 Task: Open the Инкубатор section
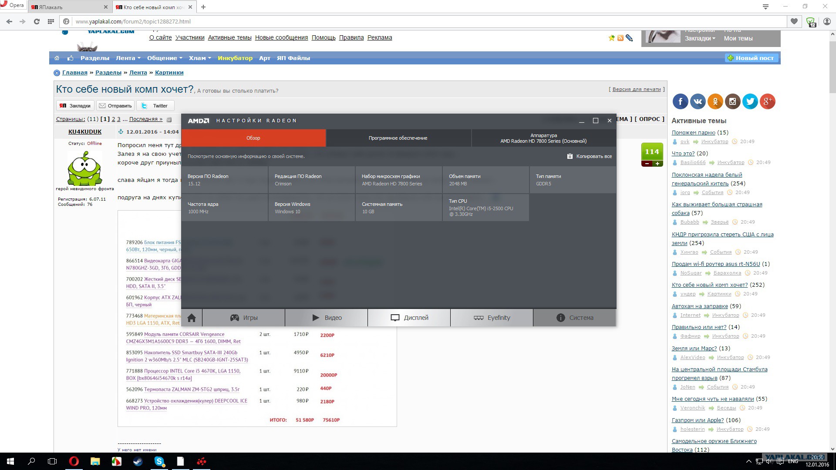tap(235, 58)
